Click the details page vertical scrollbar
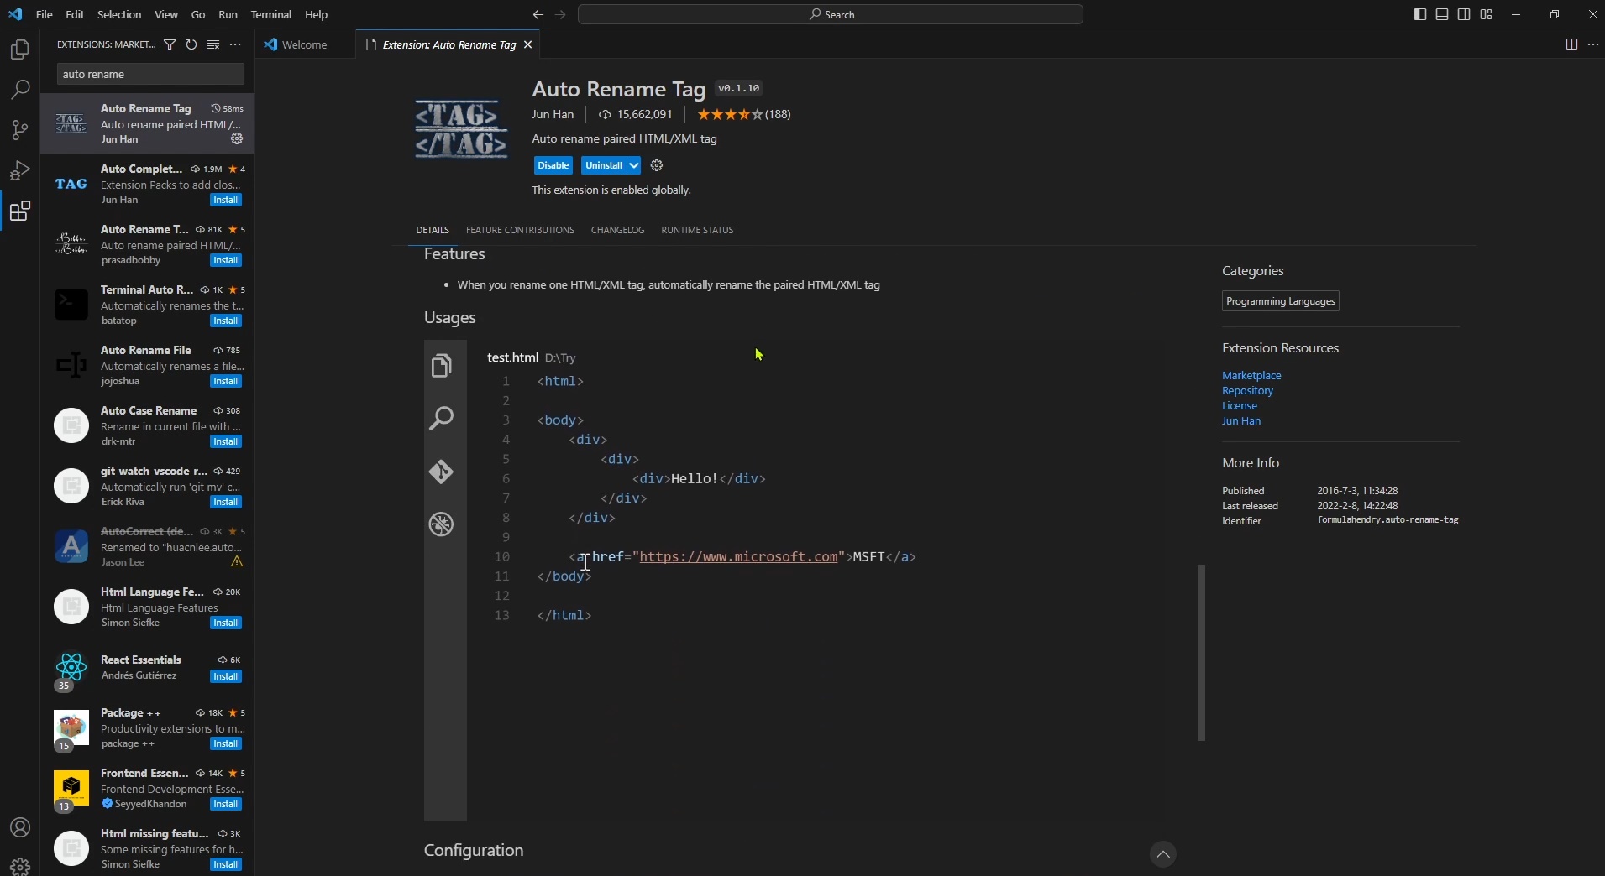Screen dimensions: 1605x876 pyautogui.click(x=1201, y=652)
